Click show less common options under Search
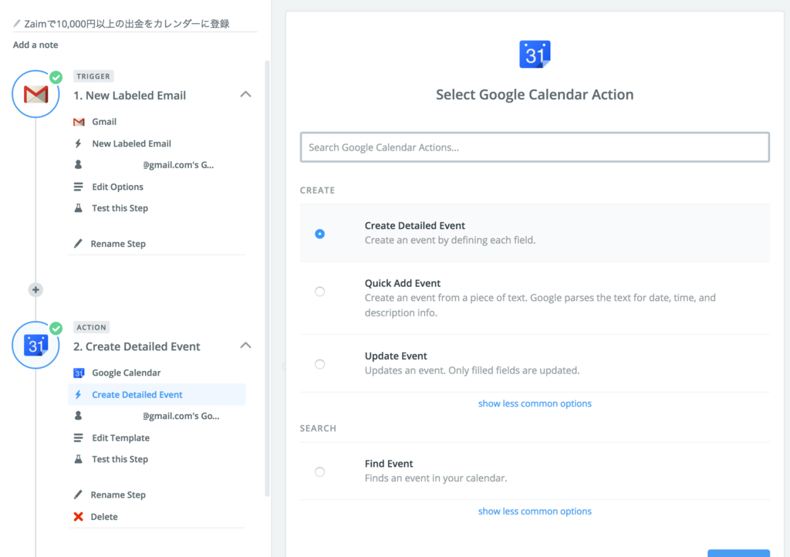 pyautogui.click(x=535, y=511)
